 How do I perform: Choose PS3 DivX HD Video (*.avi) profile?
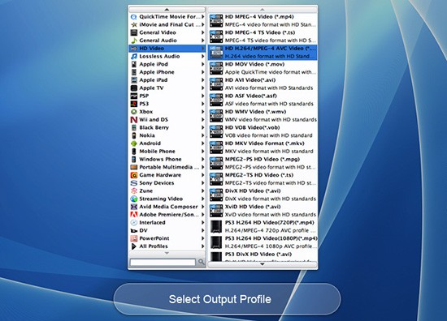tap(263, 256)
